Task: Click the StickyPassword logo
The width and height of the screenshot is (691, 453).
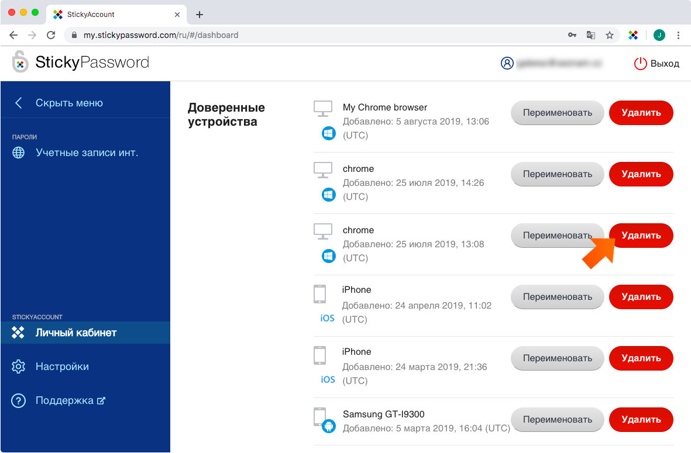Action: point(81,62)
